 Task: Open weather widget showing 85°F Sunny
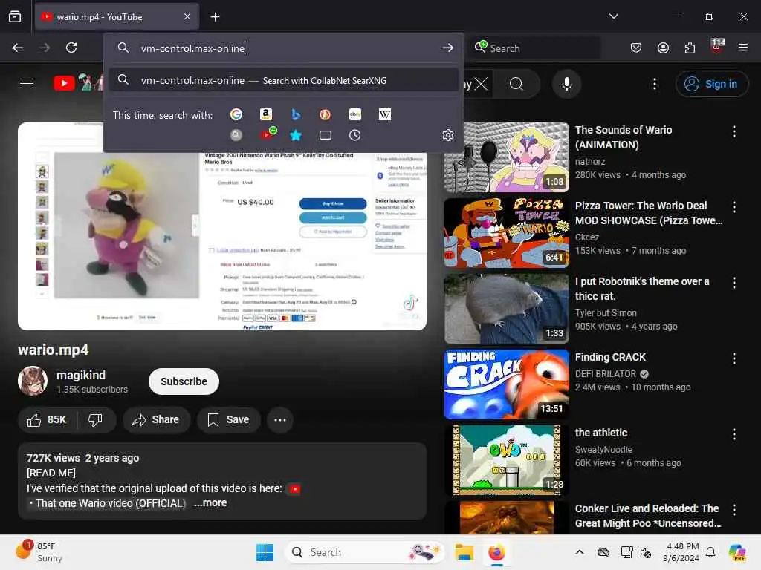[x=39, y=552]
